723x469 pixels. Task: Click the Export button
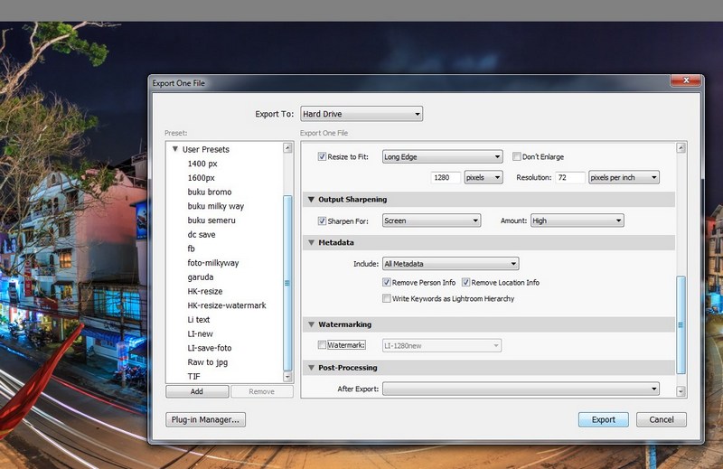click(604, 419)
